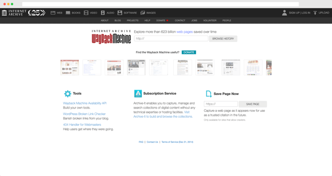Click the Web text label in header

click(x=60, y=13)
